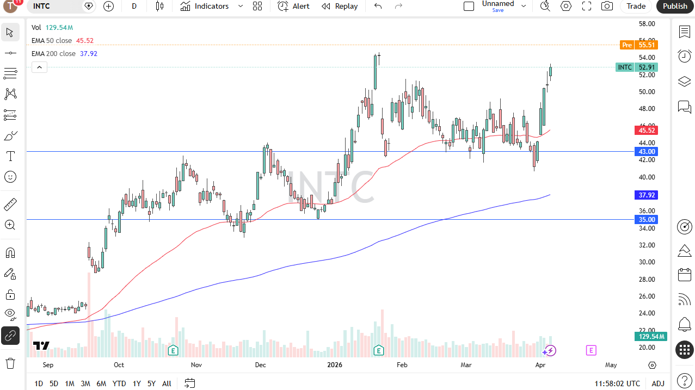Expand the Unnamed layout dropdown arrow

(x=524, y=6)
